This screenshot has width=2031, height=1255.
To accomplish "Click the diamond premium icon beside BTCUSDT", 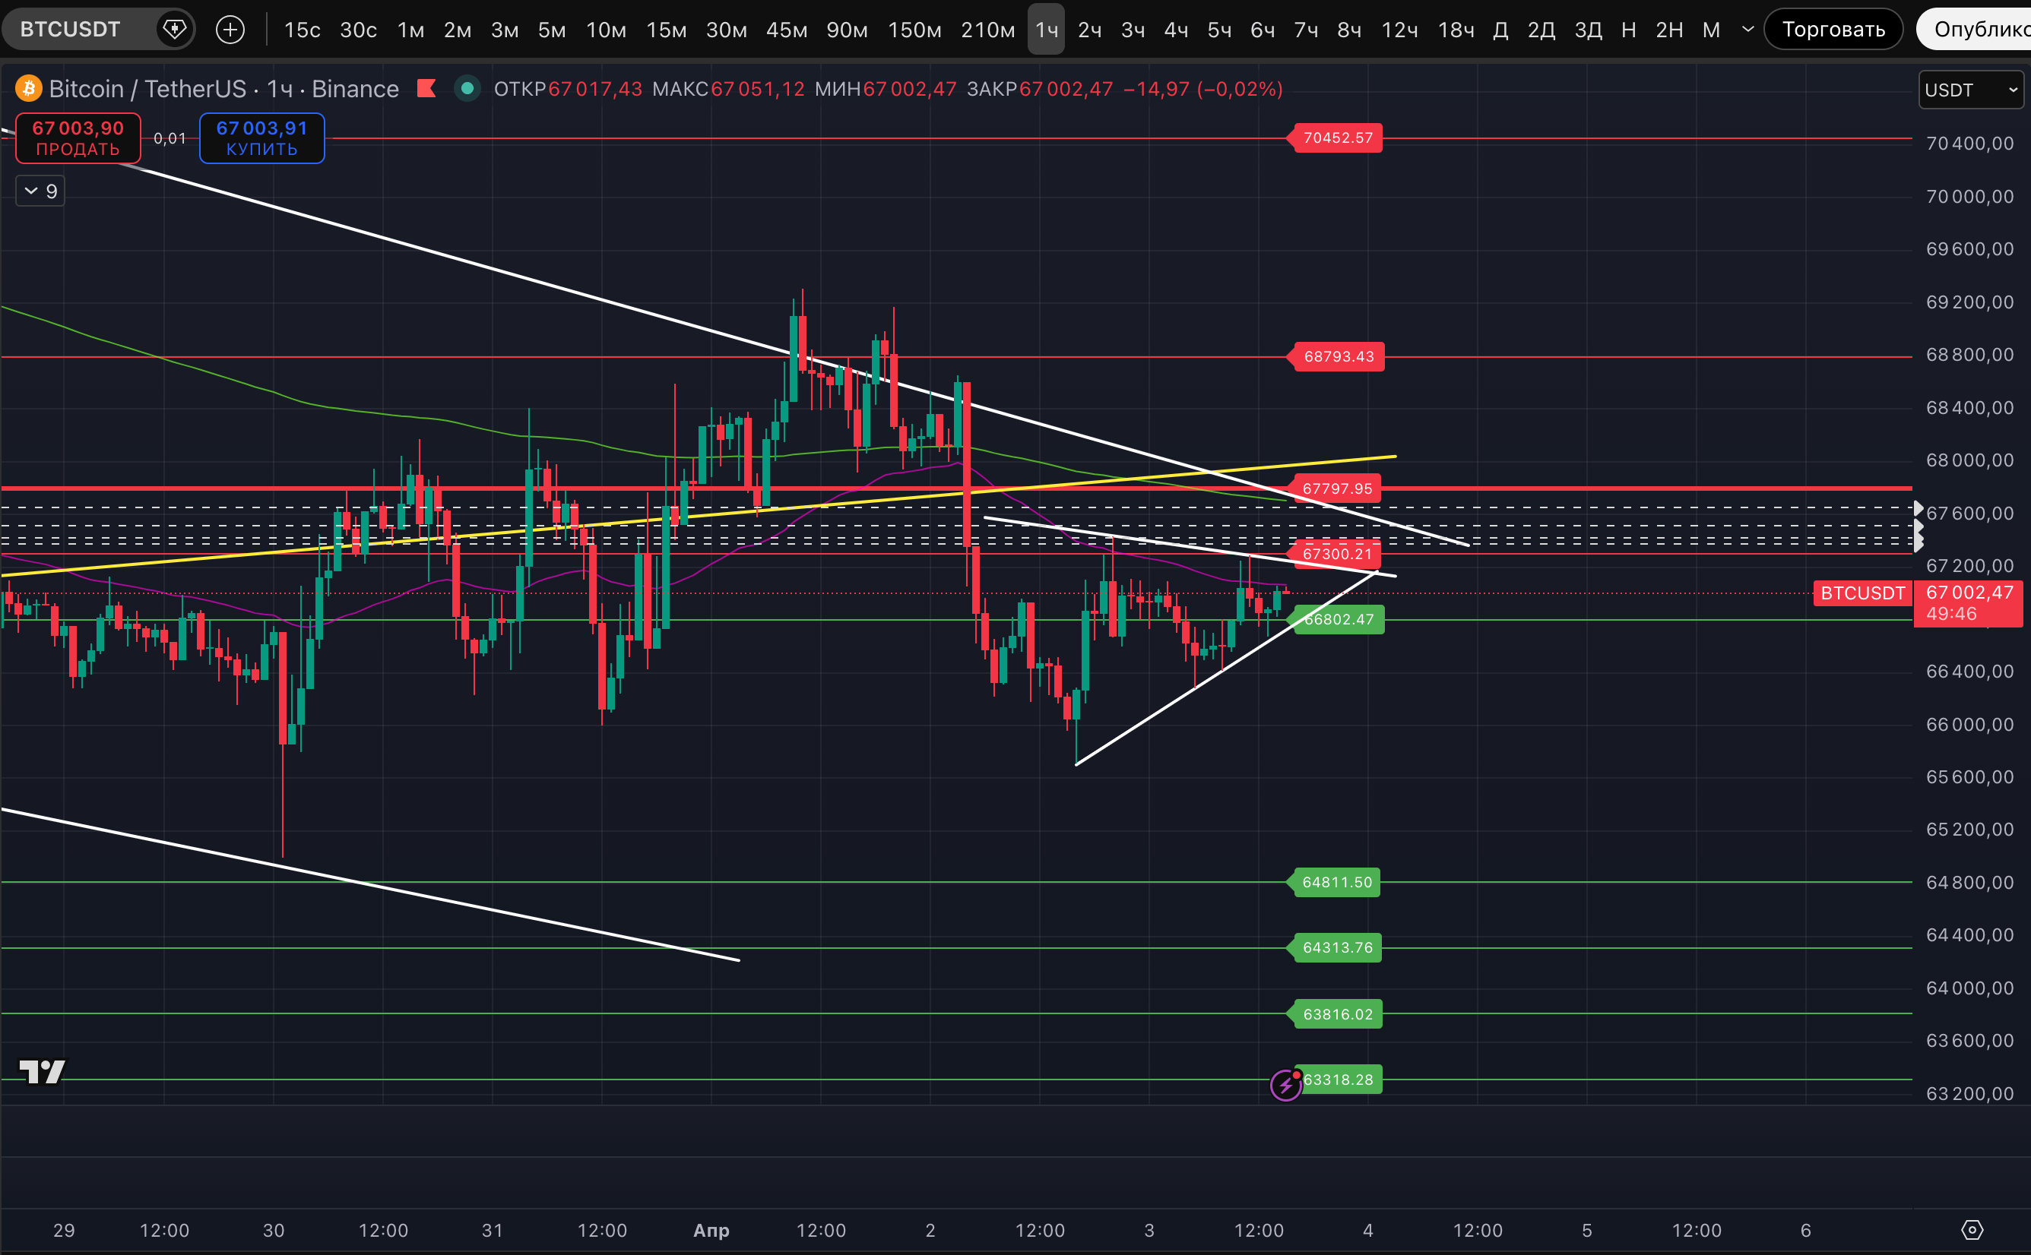I will 174,30.
